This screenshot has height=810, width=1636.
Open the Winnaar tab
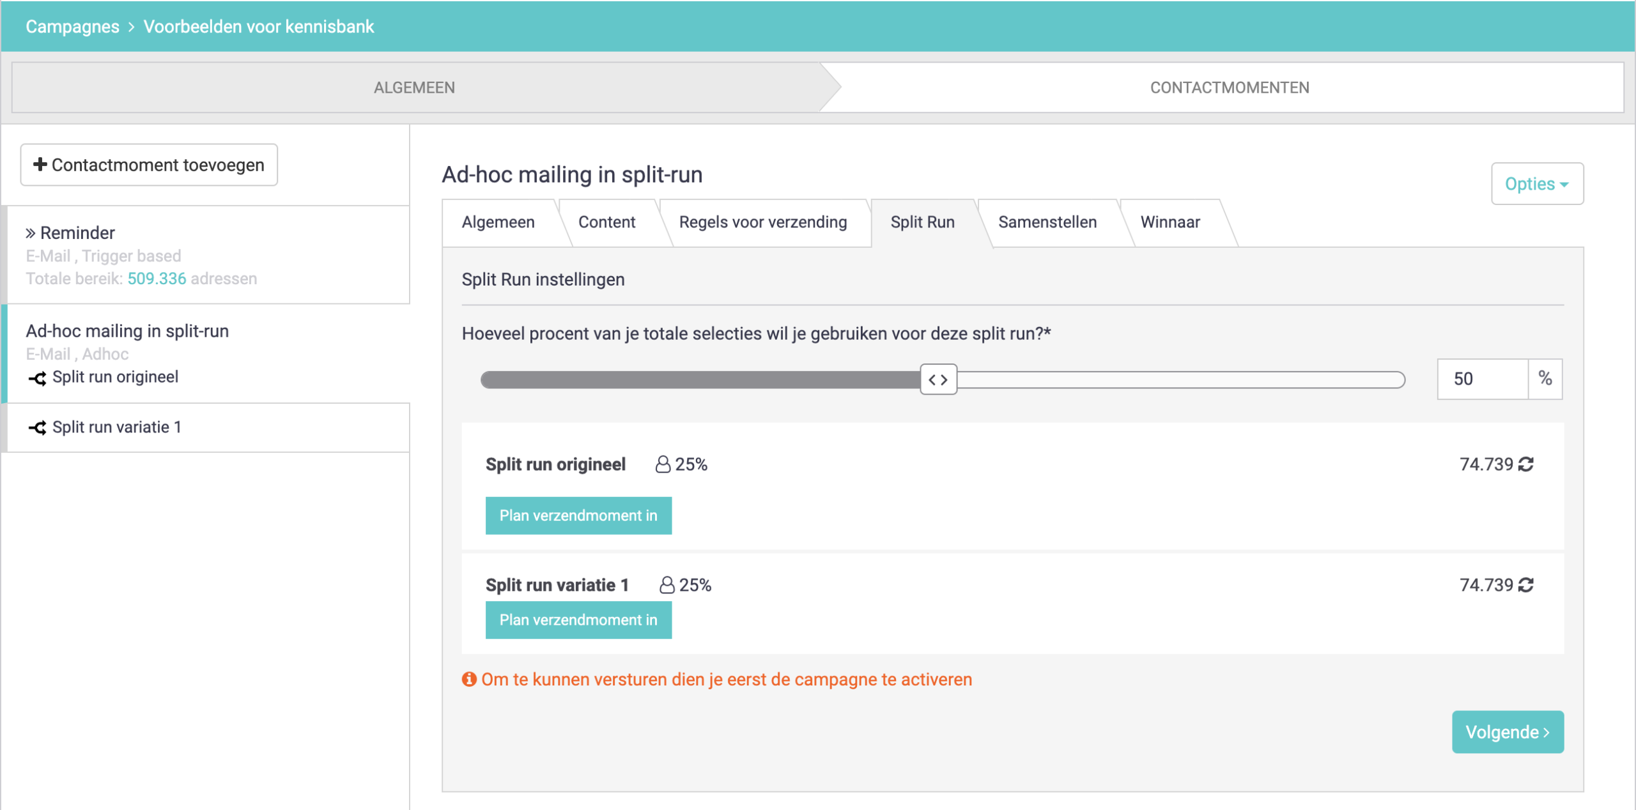pos(1170,222)
